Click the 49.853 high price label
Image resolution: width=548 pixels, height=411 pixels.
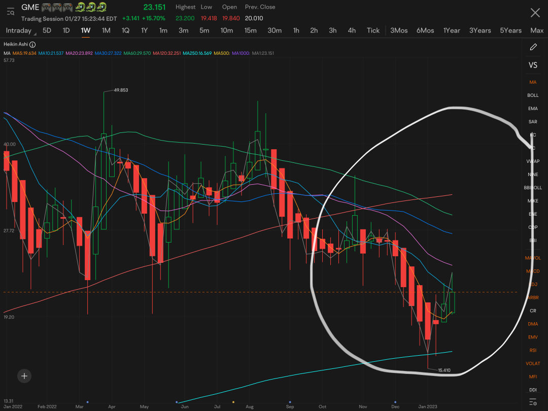click(x=121, y=90)
